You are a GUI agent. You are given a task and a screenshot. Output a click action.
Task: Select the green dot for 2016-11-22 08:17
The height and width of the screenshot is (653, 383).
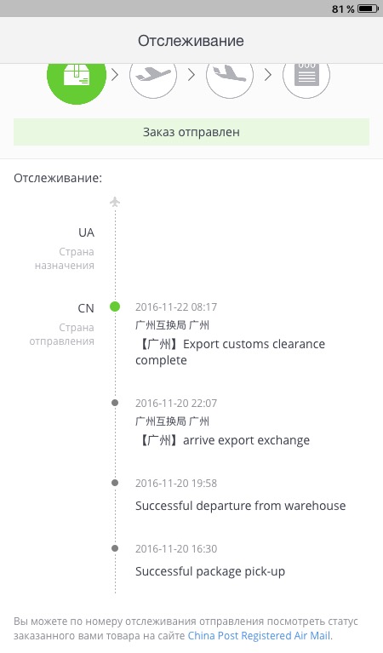point(115,307)
